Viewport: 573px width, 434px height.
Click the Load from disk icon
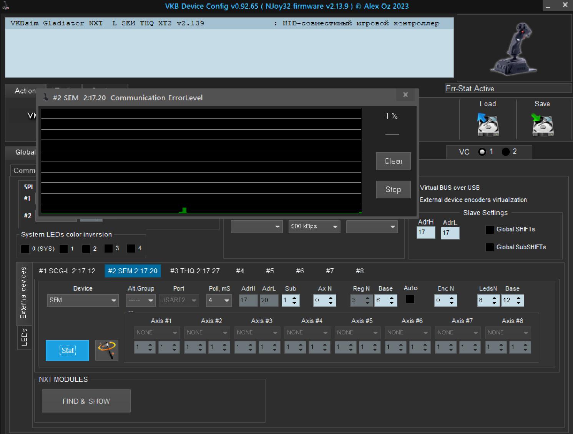point(487,125)
